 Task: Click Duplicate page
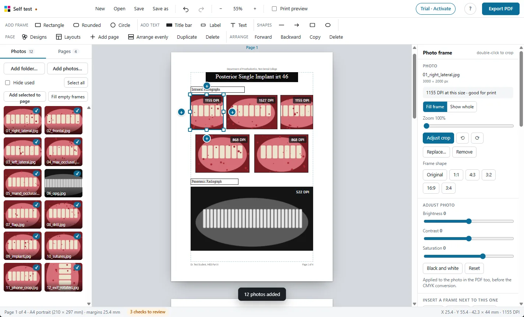[187, 37]
